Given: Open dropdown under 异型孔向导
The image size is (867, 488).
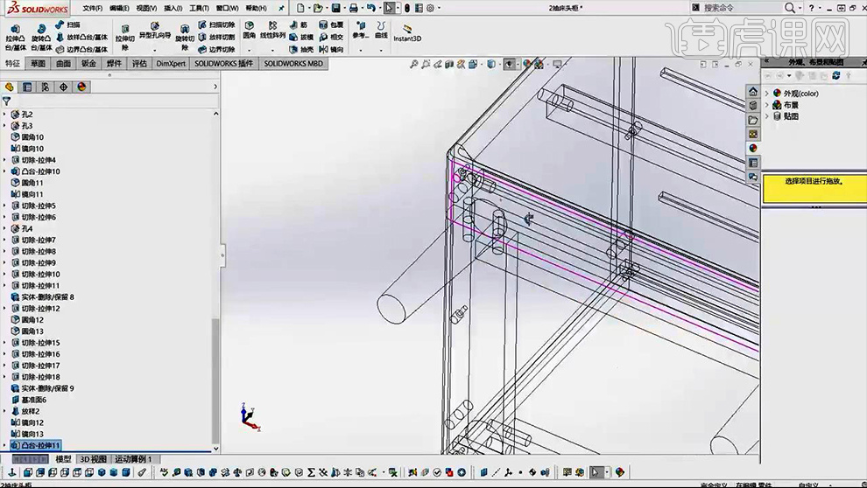Looking at the screenshot, I should point(155,50).
